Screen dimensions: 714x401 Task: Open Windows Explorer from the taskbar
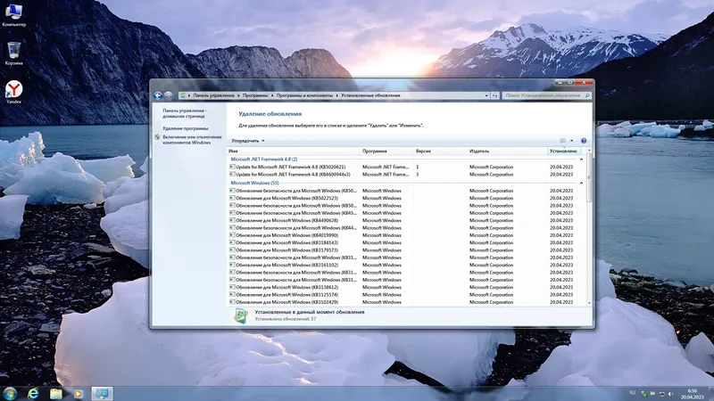[55, 393]
